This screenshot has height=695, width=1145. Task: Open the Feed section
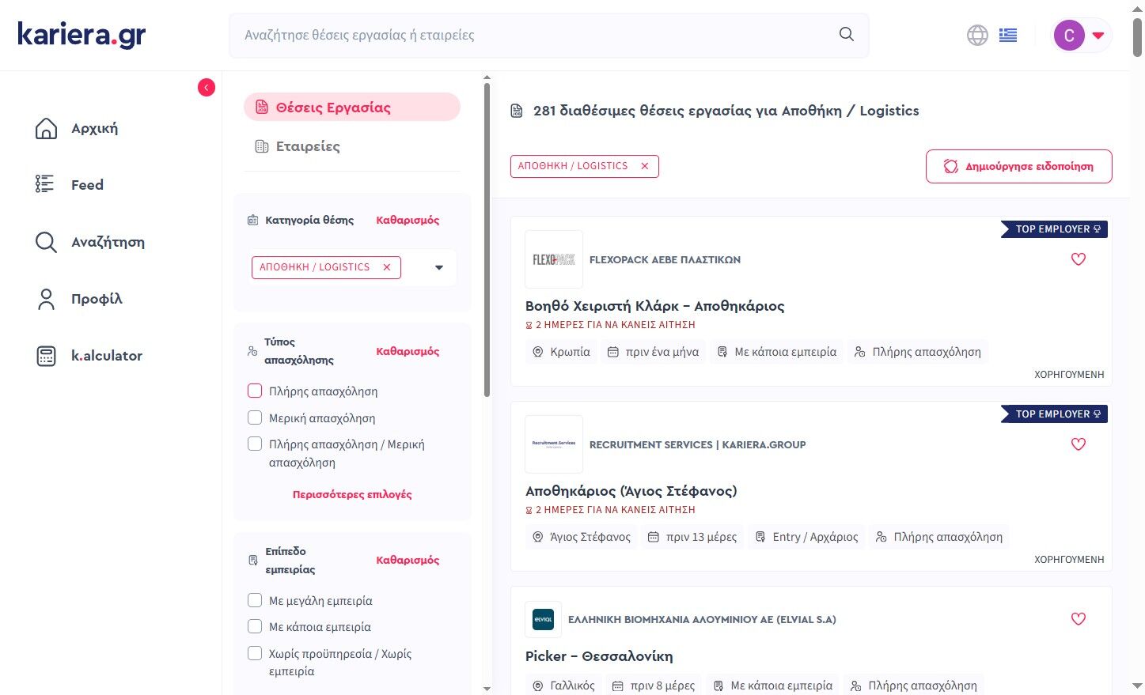pyautogui.click(x=70, y=185)
